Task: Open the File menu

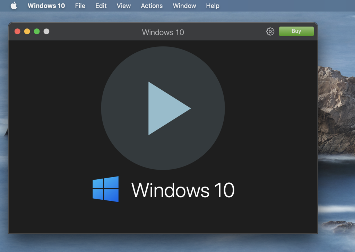Action: pyautogui.click(x=80, y=6)
